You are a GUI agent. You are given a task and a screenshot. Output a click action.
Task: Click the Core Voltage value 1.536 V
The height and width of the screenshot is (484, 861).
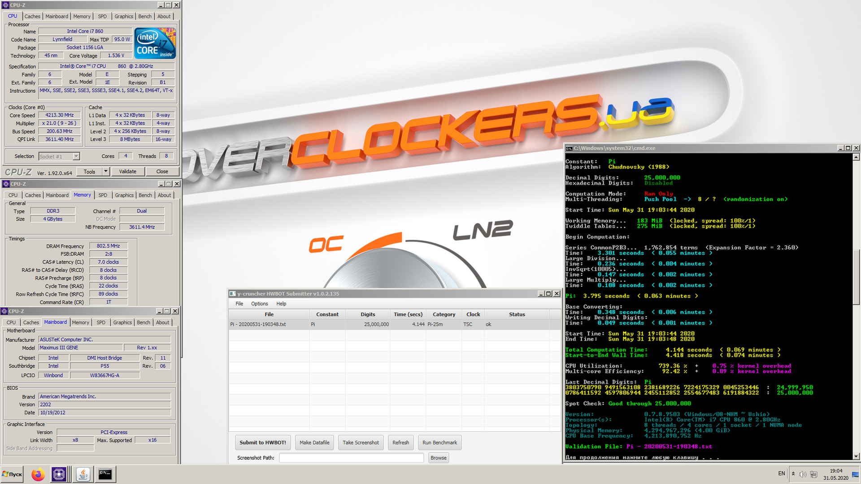click(116, 56)
